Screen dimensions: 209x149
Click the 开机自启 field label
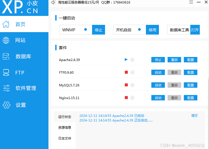coord(123,30)
